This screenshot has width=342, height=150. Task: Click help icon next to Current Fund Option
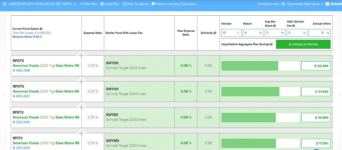[x=41, y=29]
